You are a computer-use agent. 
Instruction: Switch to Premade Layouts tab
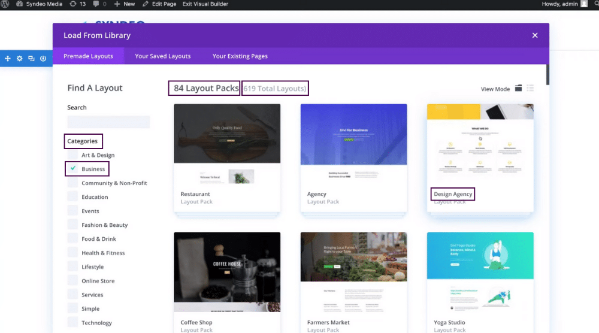coord(88,56)
